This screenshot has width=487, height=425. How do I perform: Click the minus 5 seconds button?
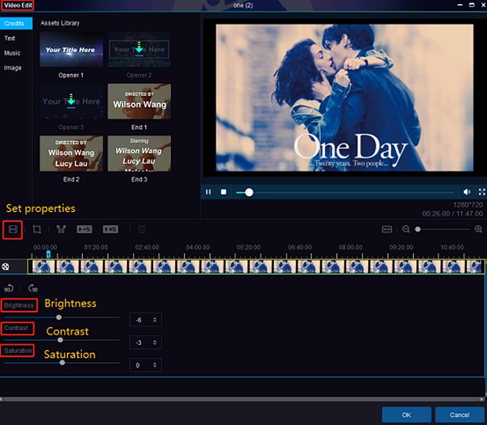pyautogui.click(x=84, y=229)
